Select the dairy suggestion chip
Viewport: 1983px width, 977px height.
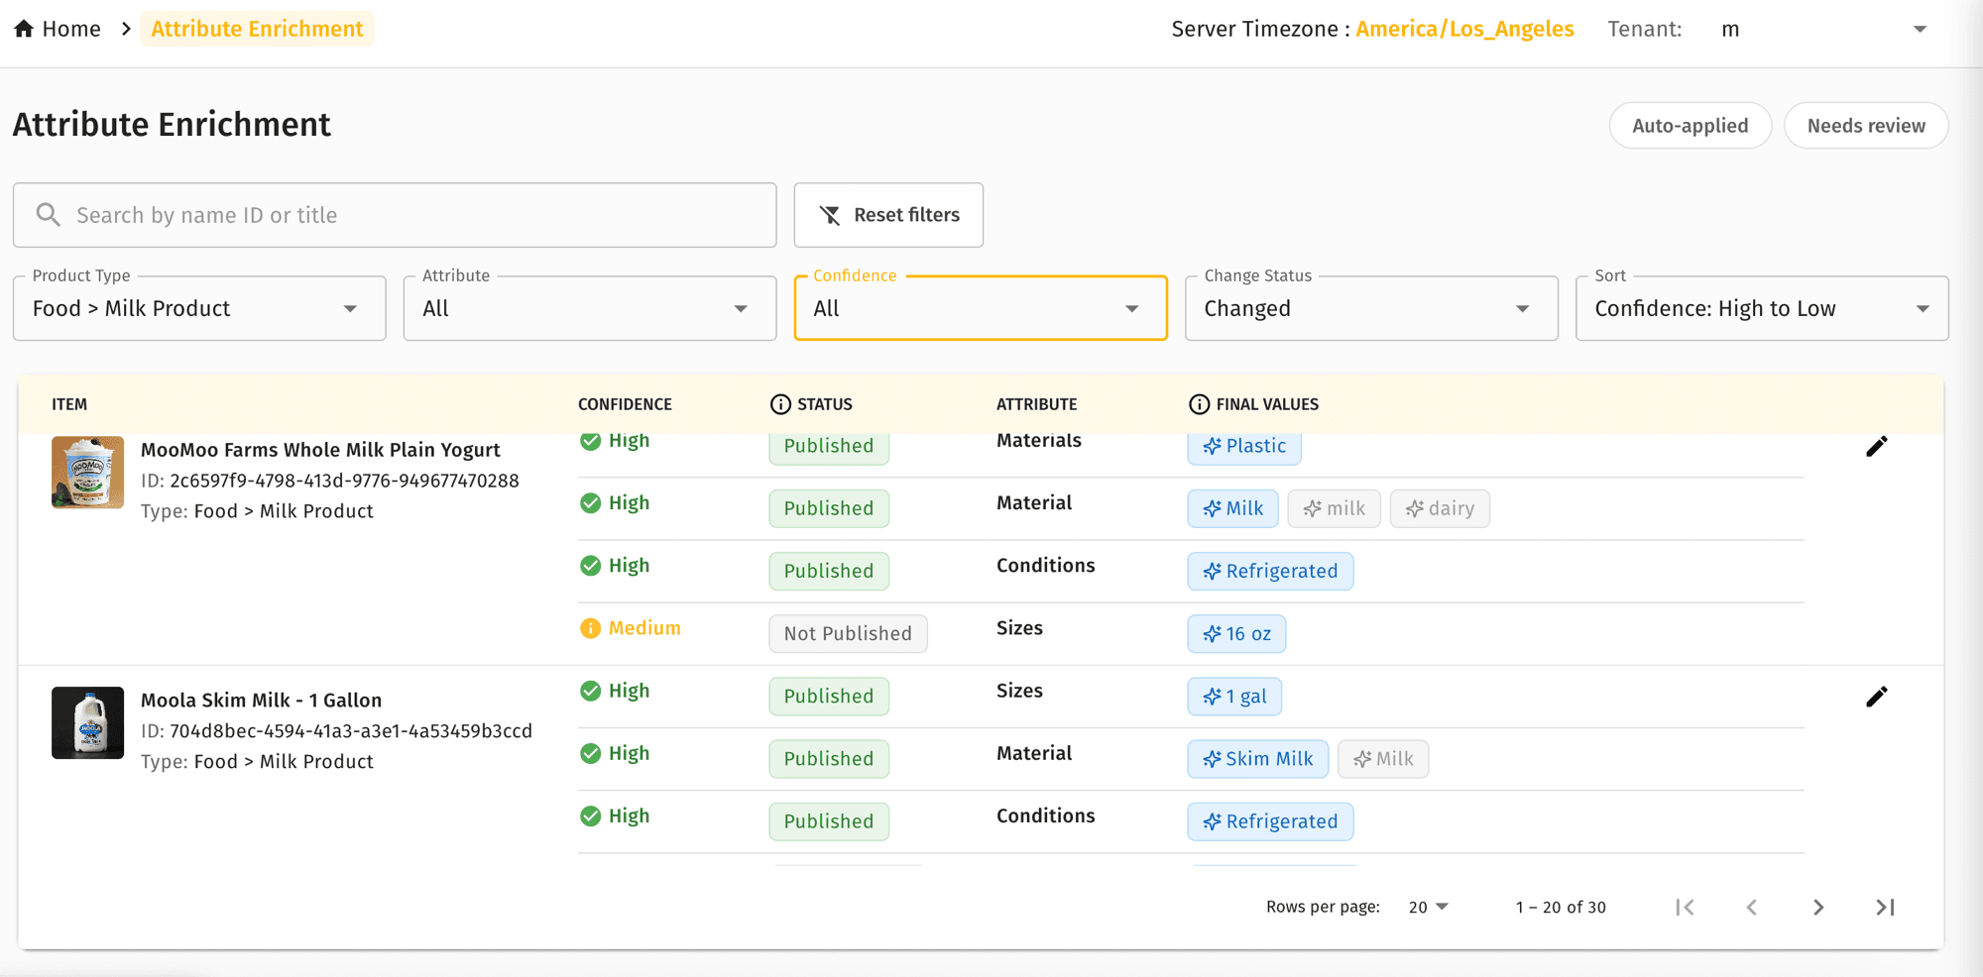(x=1439, y=508)
